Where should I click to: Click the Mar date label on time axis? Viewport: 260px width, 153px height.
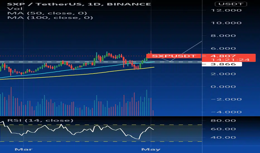click(x=23, y=149)
